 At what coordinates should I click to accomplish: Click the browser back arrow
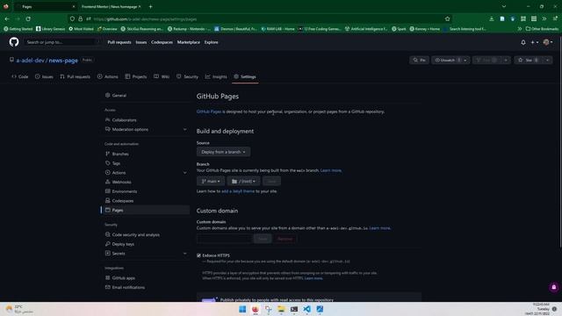tap(7, 18)
